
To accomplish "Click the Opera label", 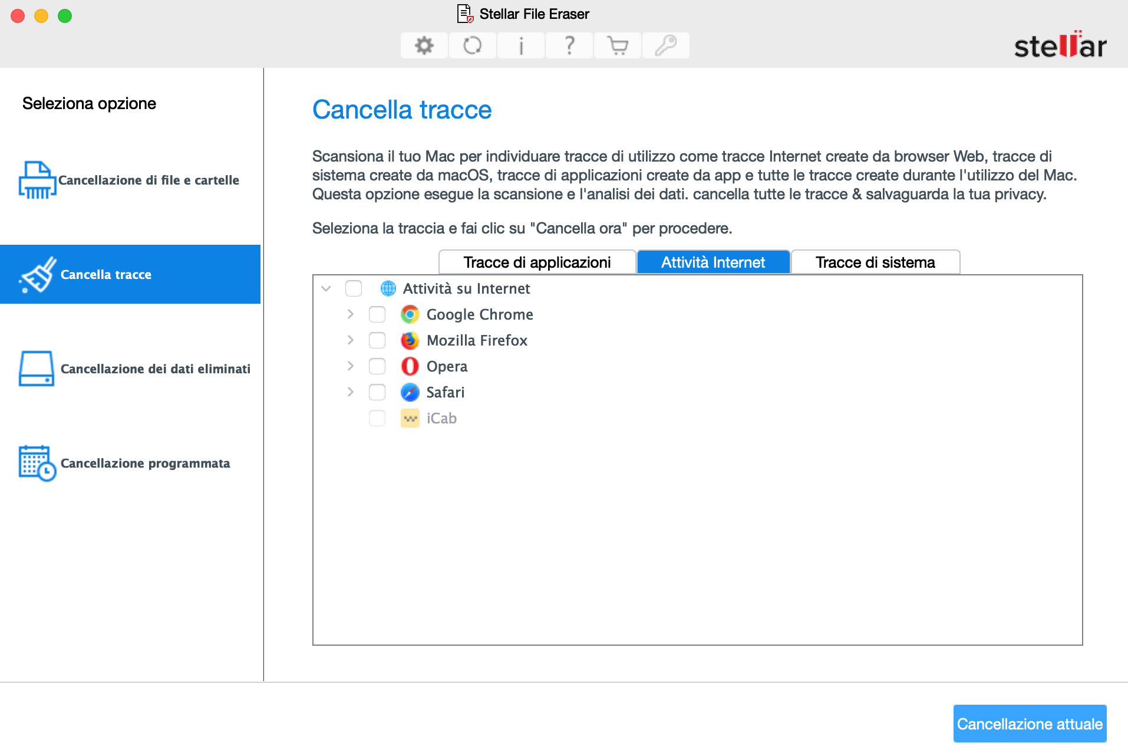I will coord(447,366).
